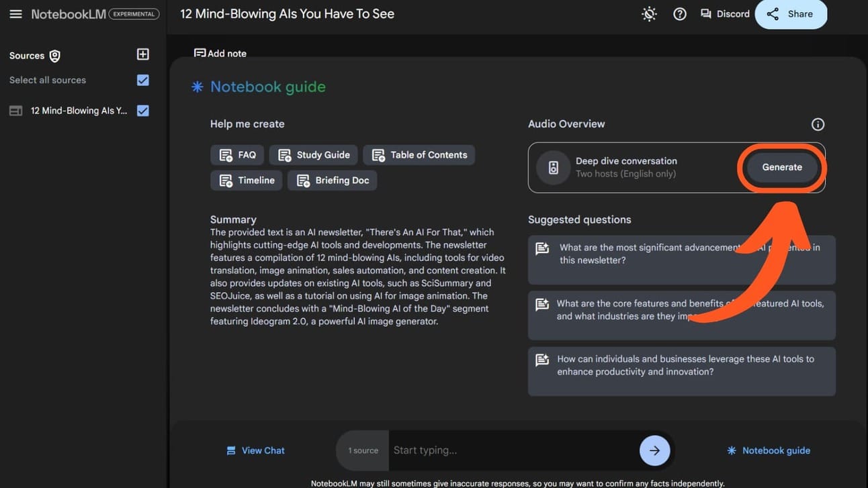Switch to View Chat
Image resolution: width=868 pixels, height=488 pixels.
pyautogui.click(x=255, y=450)
